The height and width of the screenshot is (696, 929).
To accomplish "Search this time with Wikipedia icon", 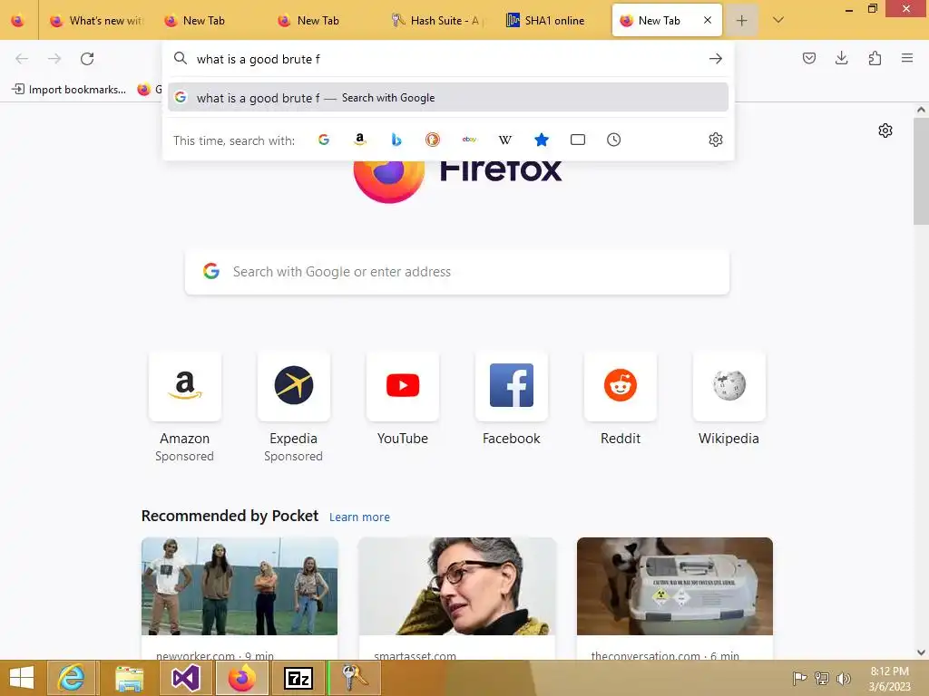I will tap(505, 140).
